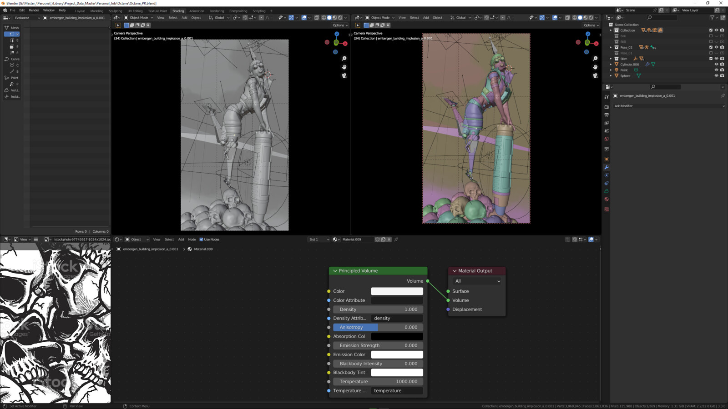Toggle gizmo display in left viewport

(291, 18)
